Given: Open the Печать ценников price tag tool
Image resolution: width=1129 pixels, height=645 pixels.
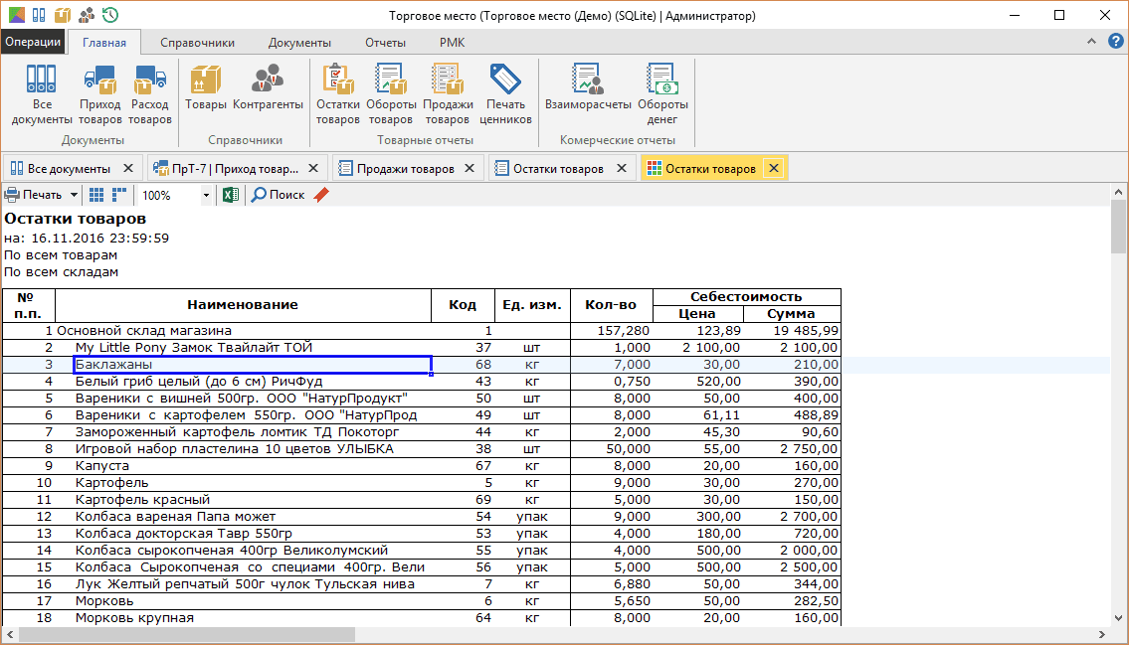Looking at the screenshot, I should 505,94.
